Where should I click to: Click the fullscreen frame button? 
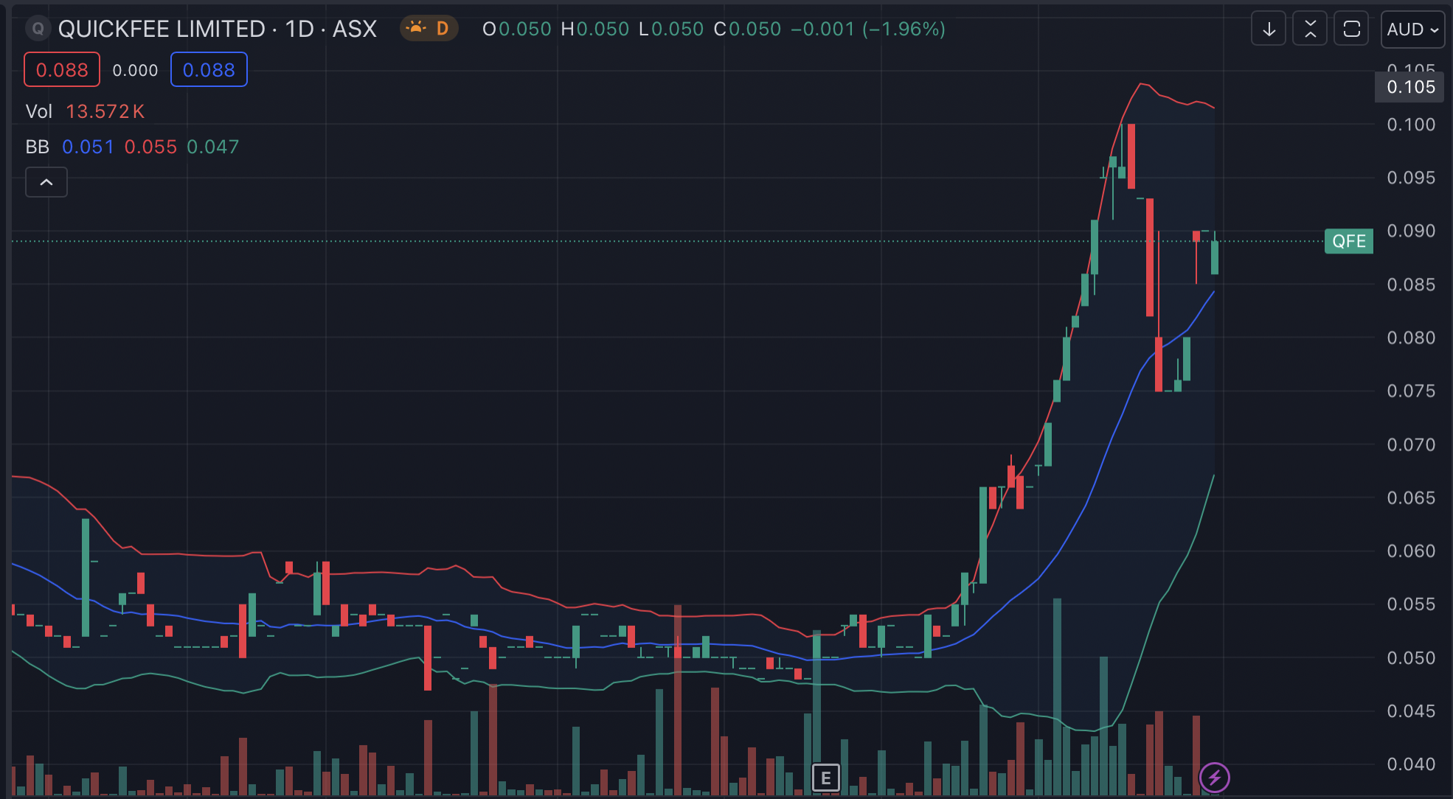click(1351, 29)
